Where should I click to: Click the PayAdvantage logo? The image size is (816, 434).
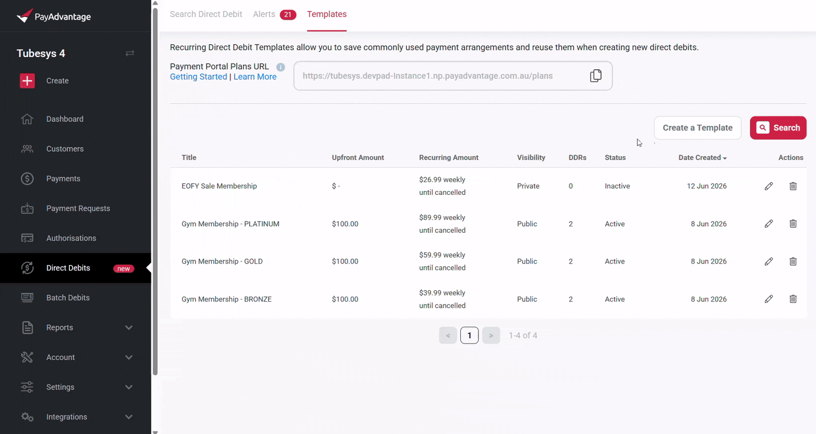pos(53,17)
